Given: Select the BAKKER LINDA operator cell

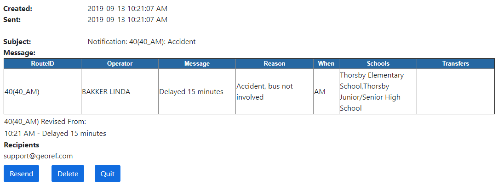Looking at the screenshot, I should [106, 92].
